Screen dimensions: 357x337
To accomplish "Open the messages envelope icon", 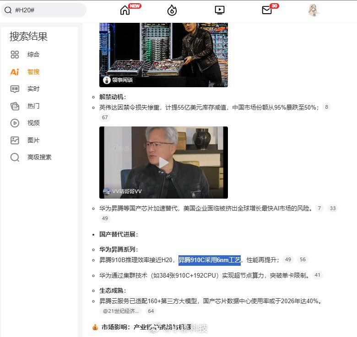I will click(267, 10).
